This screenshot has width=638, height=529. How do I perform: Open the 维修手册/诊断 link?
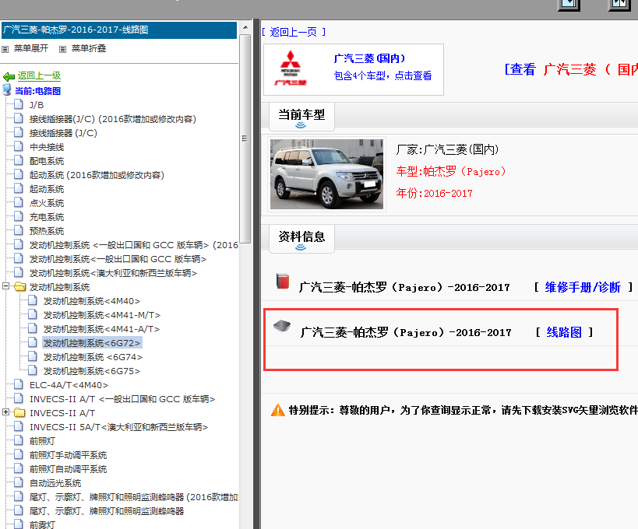click(x=583, y=287)
